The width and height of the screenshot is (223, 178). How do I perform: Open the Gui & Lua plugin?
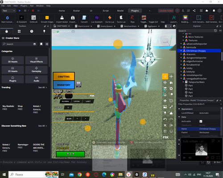point(121,19)
